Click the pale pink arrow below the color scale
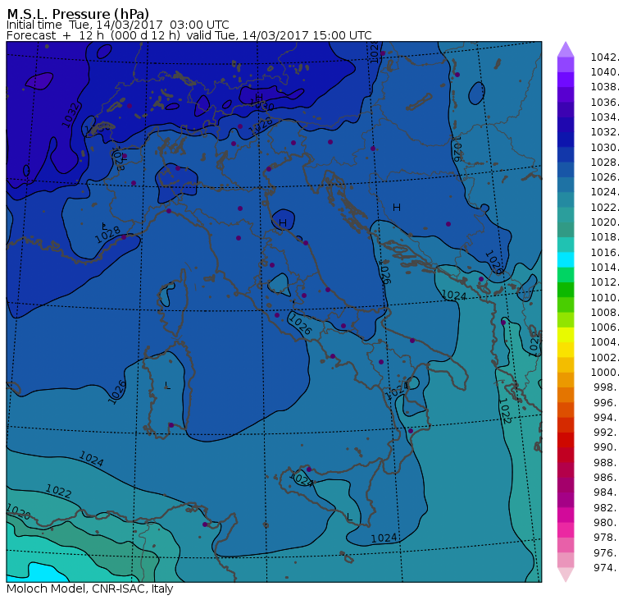The image size is (623, 600). [x=566, y=575]
